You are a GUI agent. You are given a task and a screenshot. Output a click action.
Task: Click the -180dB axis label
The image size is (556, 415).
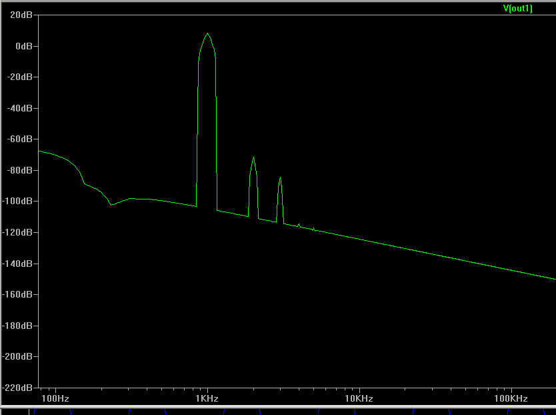pyautogui.click(x=17, y=326)
